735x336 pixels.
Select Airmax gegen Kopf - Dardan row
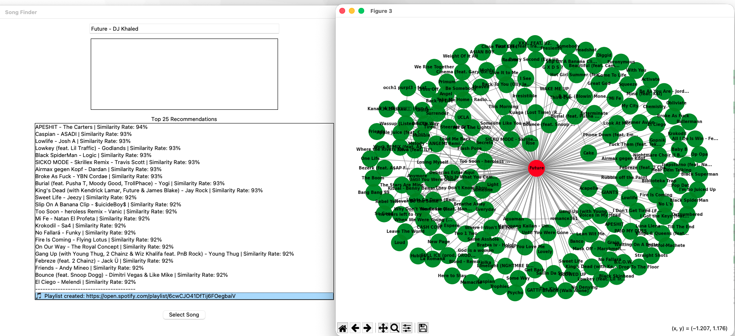(184, 169)
